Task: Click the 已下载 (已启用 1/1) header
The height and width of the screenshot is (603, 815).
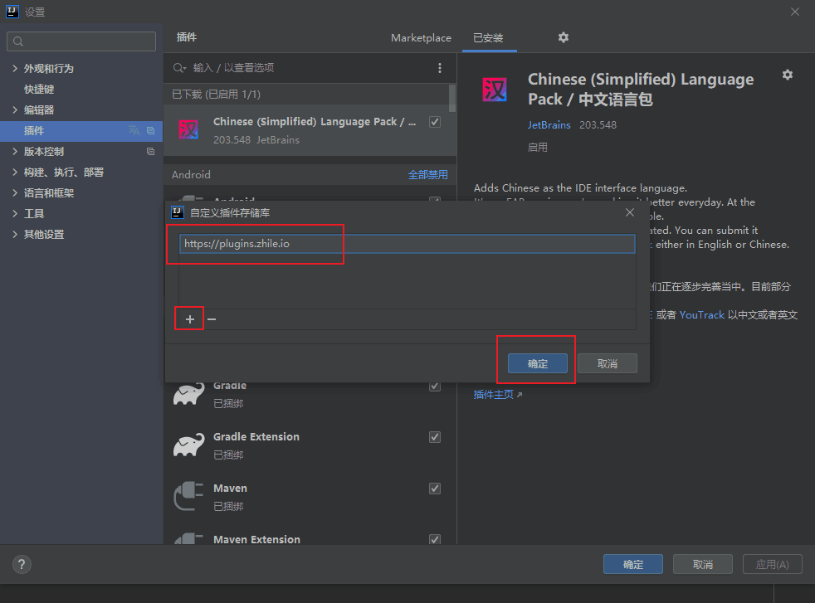Action: [217, 95]
